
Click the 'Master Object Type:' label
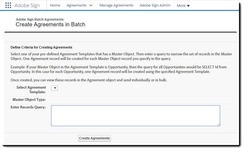[29, 99]
